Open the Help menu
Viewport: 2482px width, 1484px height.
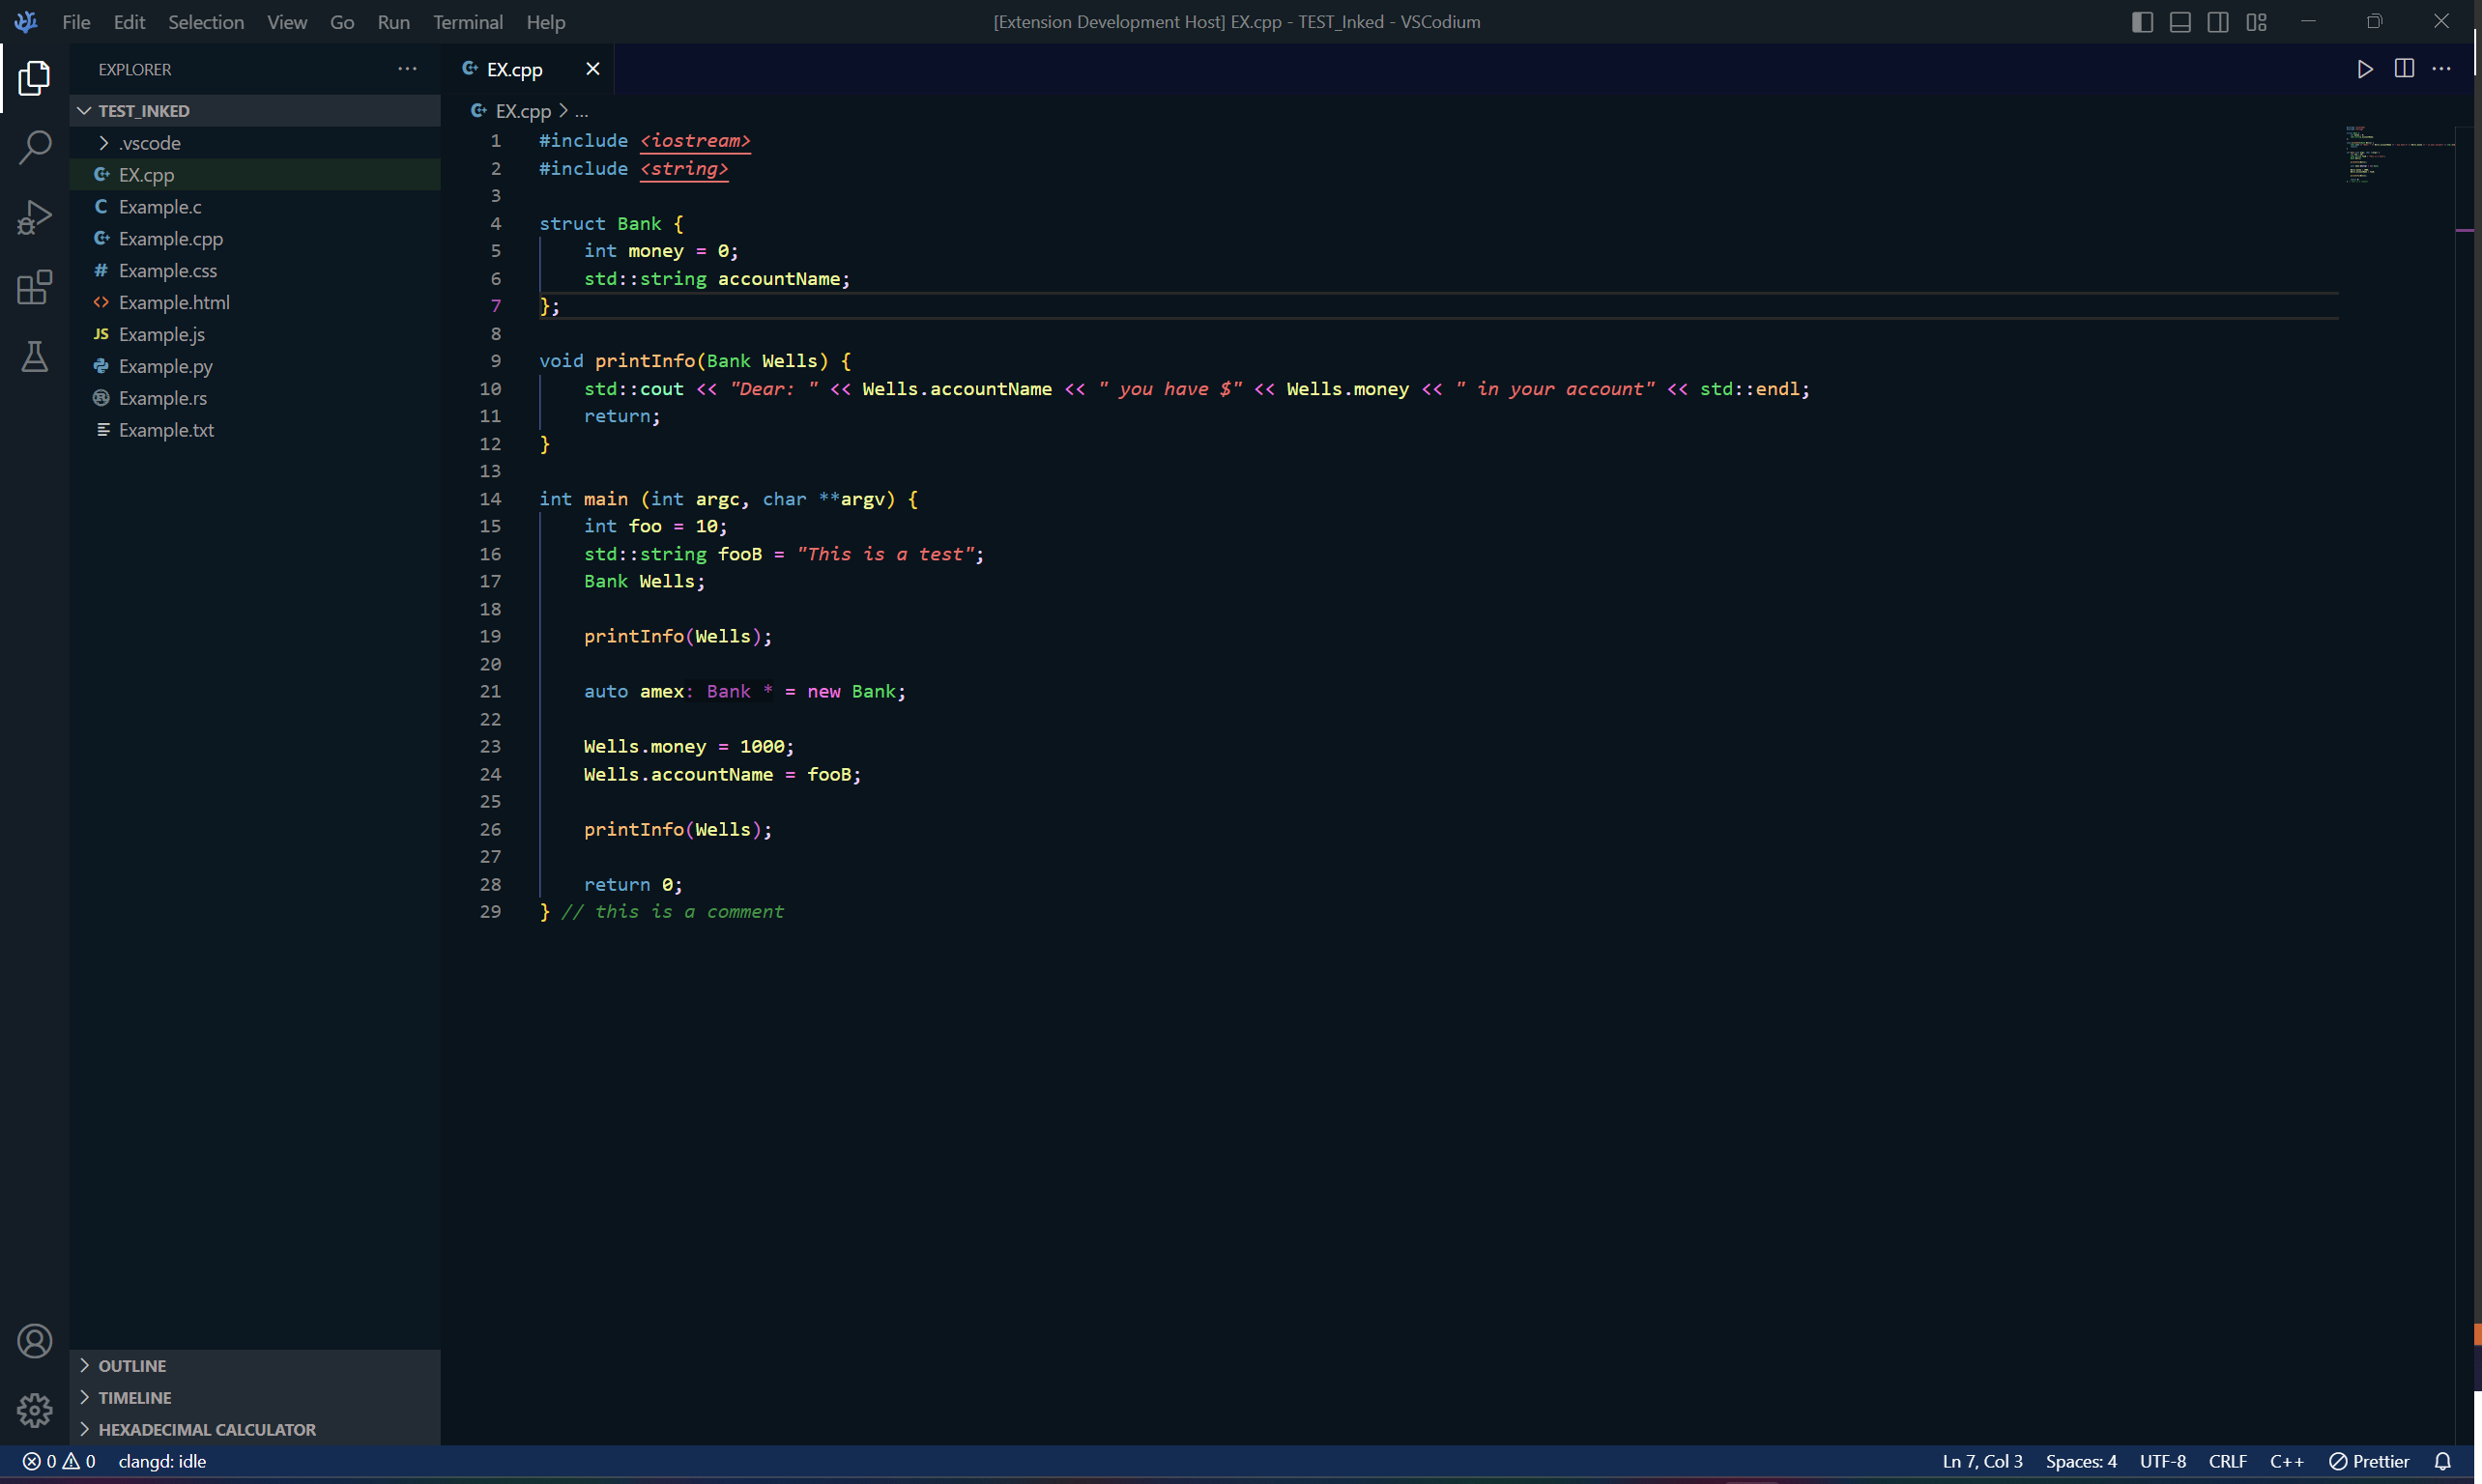[546, 22]
